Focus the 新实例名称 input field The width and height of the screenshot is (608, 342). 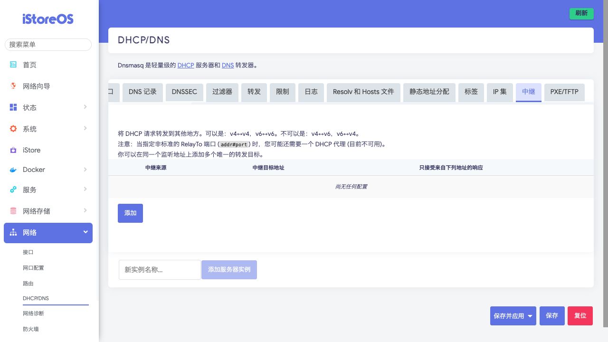click(x=160, y=270)
